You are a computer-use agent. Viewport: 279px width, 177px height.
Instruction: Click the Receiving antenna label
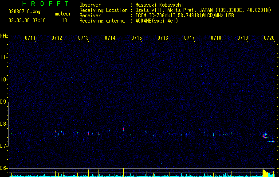pyautogui.click(x=102, y=21)
